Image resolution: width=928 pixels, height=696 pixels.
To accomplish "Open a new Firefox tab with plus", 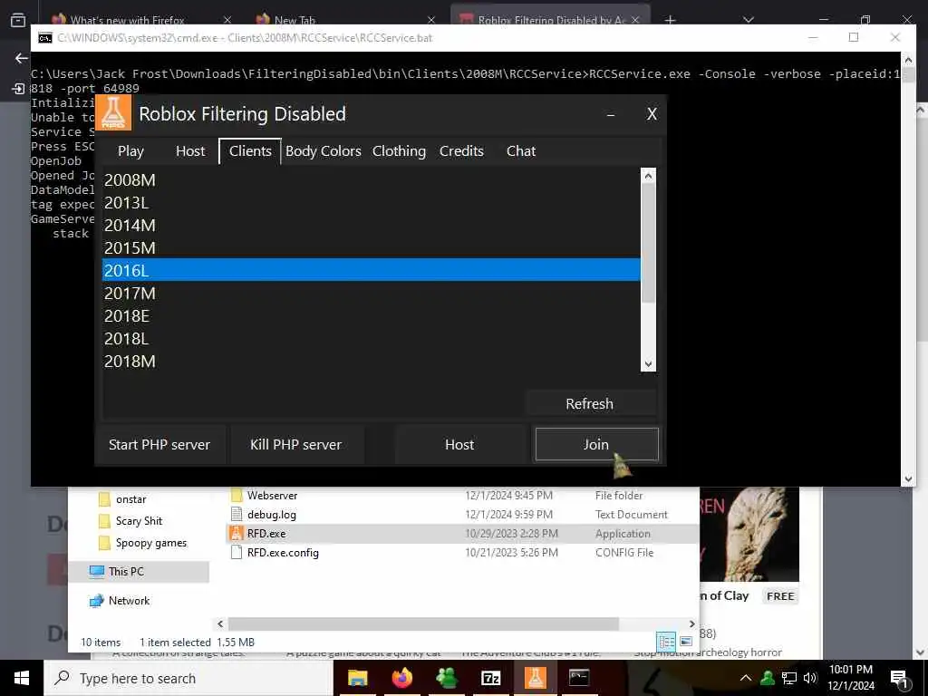I will (x=670, y=20).
